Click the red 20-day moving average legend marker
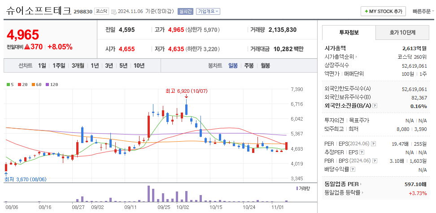 point(19,84)
